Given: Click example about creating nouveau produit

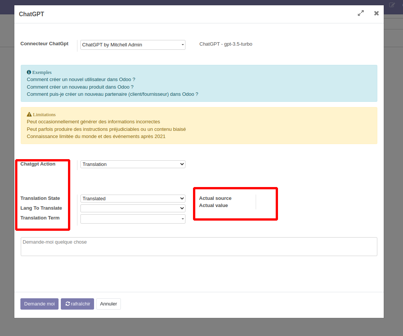Looking at the screenshot, I should pos(80,87).
